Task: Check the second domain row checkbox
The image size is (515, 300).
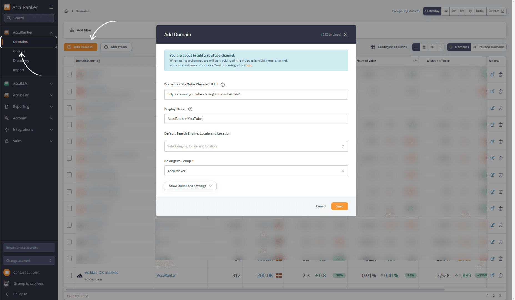Action: point(69,91)
